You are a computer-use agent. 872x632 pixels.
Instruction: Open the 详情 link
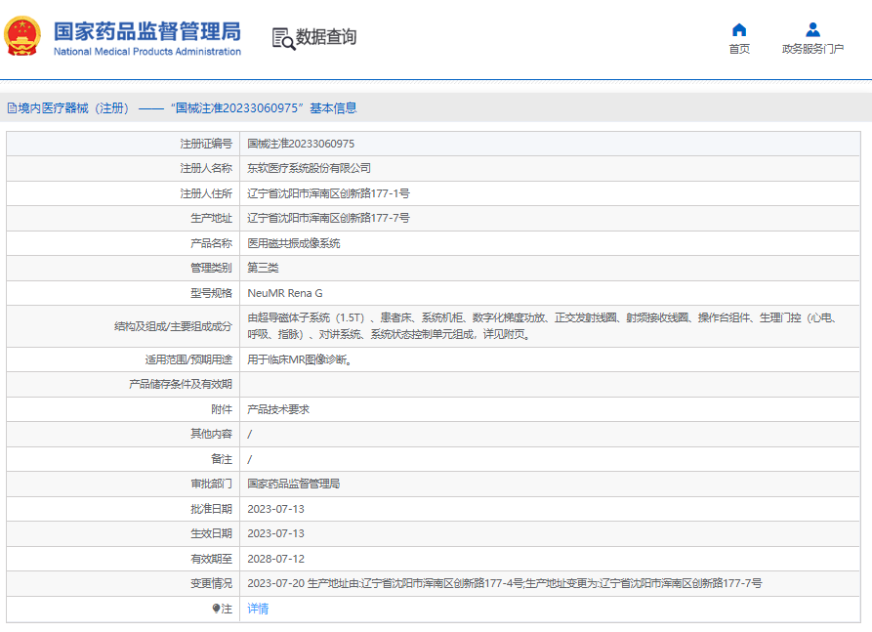pyautogui.click(x=258, y=609)
